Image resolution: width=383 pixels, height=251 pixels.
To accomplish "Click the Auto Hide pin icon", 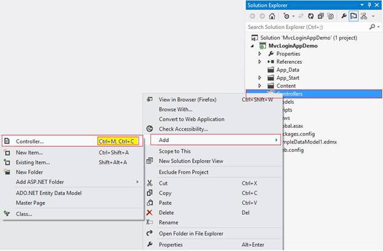I will 369,5.
